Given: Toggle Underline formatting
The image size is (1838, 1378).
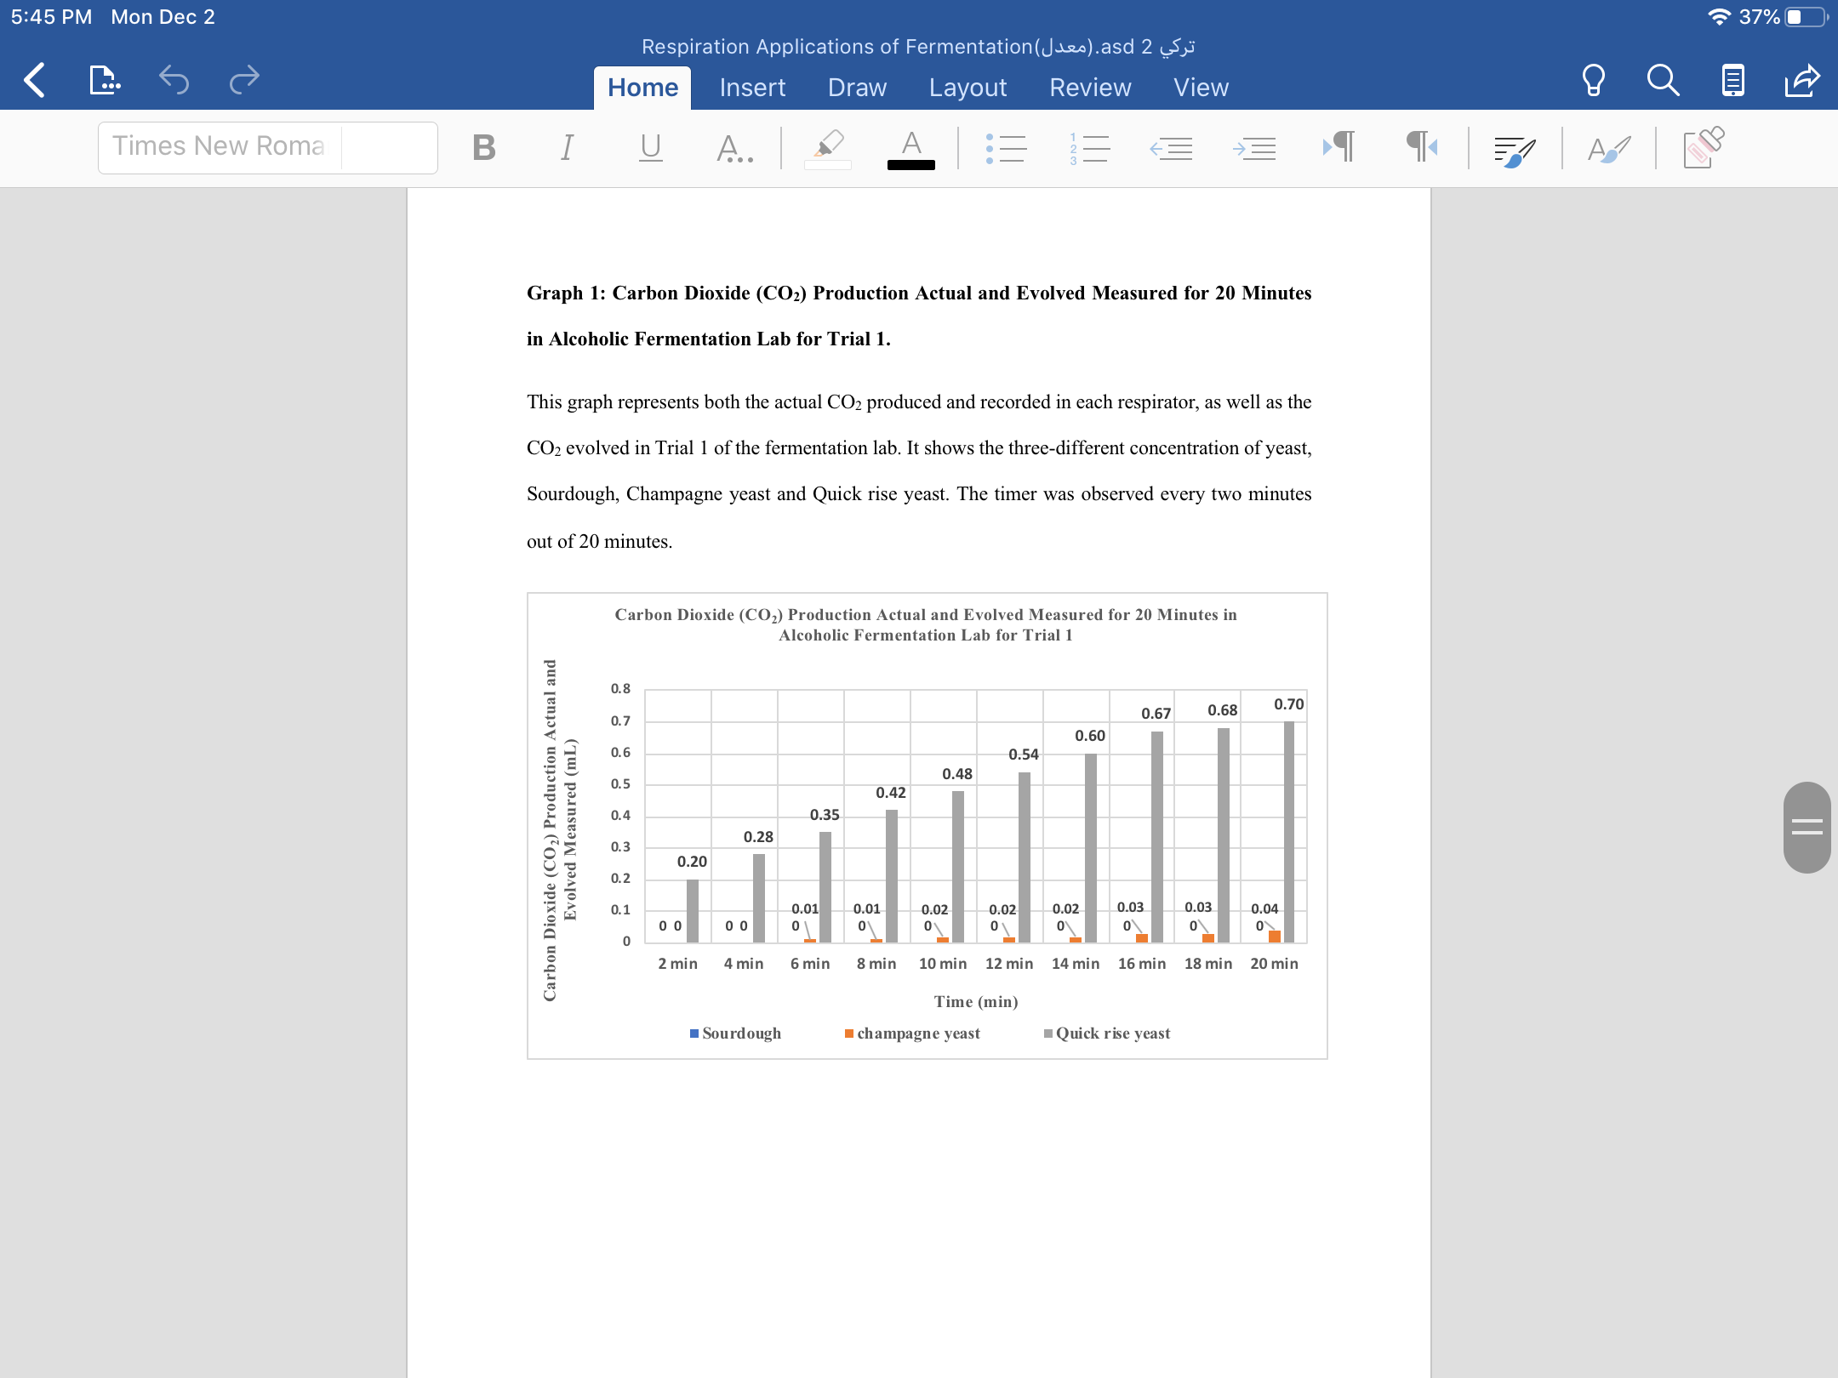Looking at the screenshot, I should (650, 148).
